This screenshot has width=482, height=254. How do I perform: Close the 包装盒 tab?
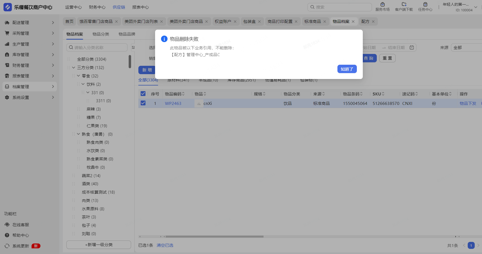click(x=259, y=22)
